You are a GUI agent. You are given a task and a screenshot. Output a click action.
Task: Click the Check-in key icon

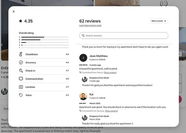(21, 70)
